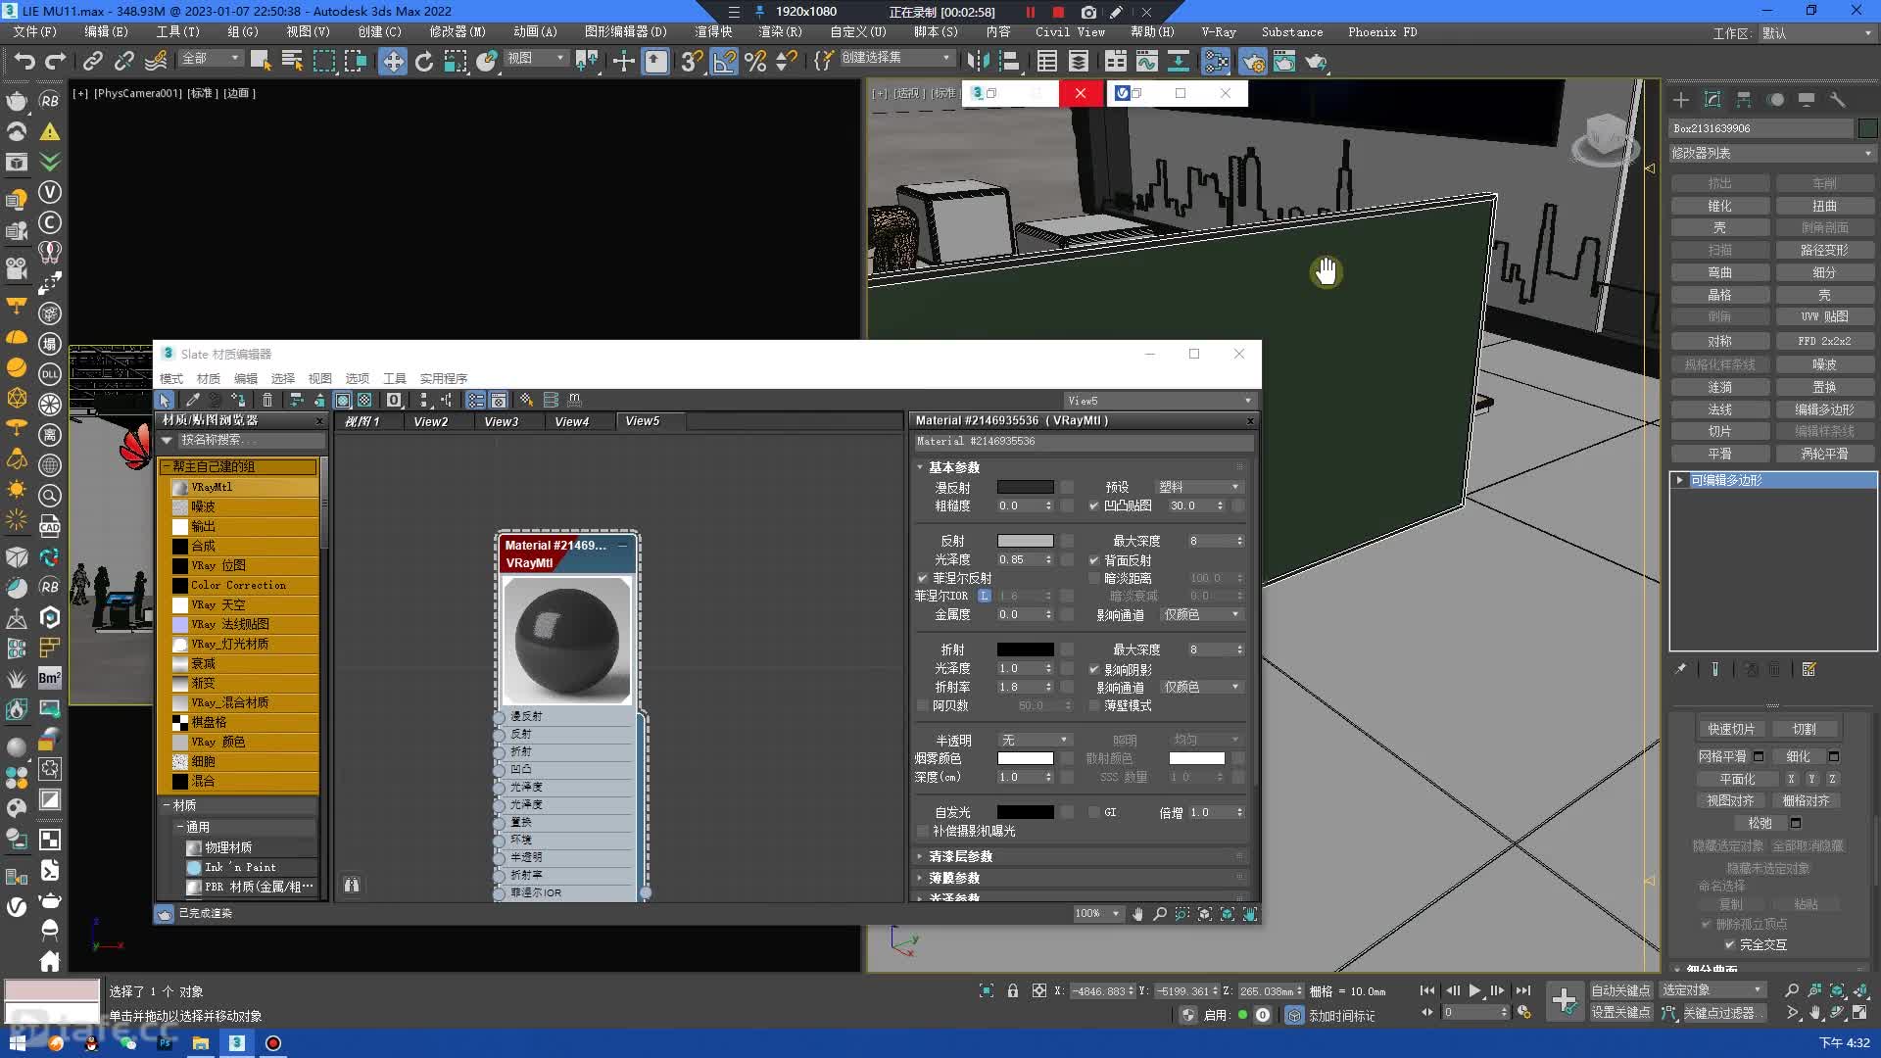1881x1058 pixels.
Task: Open the 半透明 type dropdown
Action: coord(1035,740)
